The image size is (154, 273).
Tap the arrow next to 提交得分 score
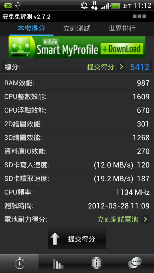[x=121, y=67]
